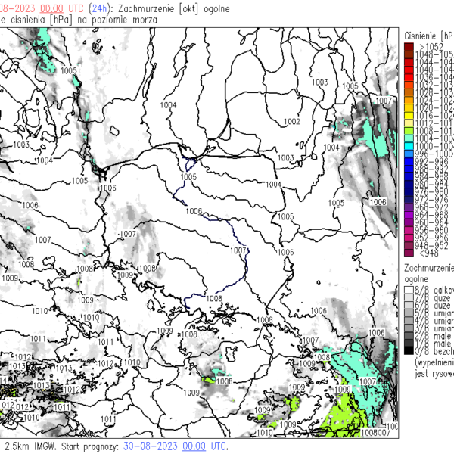This screenshot has width=454, height=454.
Task: Click the 1000-1004 hPa legend color
Action: point(409,146)
